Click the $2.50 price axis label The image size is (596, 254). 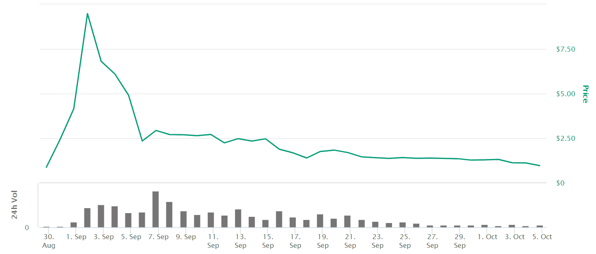pyautogui.click(x=566, y=139)
